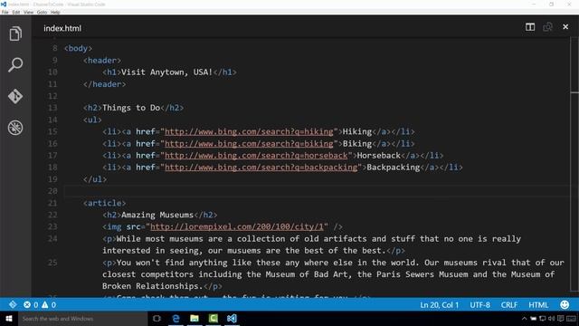Click the opening <body> tag on line 8
Image resolution: width=579 pixels, height=326 pixels.
[x=79, y=48]
